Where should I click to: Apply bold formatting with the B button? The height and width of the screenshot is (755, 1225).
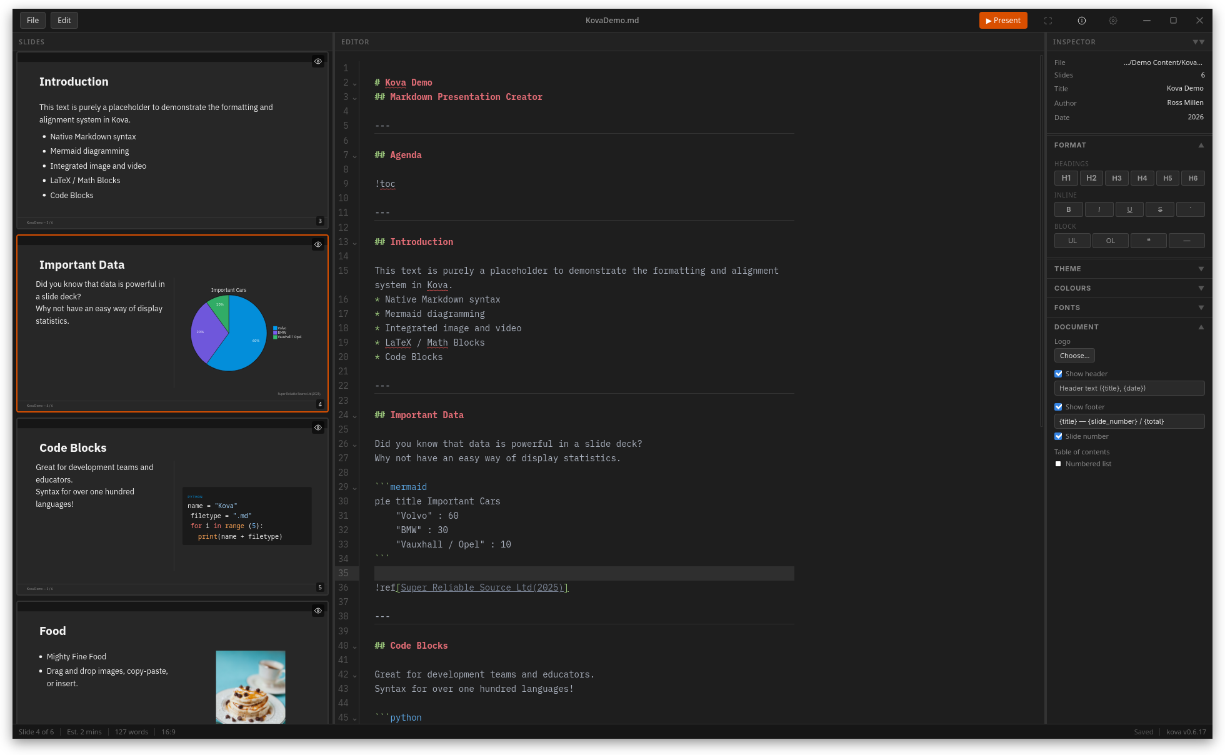1069,209
